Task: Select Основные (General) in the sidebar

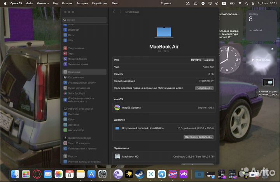Action: click(x=84, y=72)
